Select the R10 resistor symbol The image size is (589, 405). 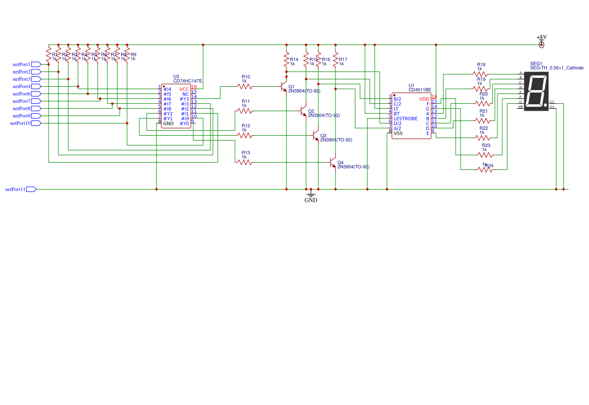(245, 86)
